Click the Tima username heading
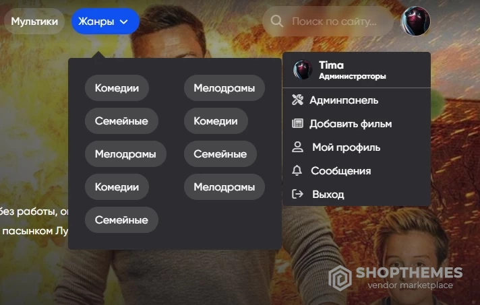 click(331, 65)
